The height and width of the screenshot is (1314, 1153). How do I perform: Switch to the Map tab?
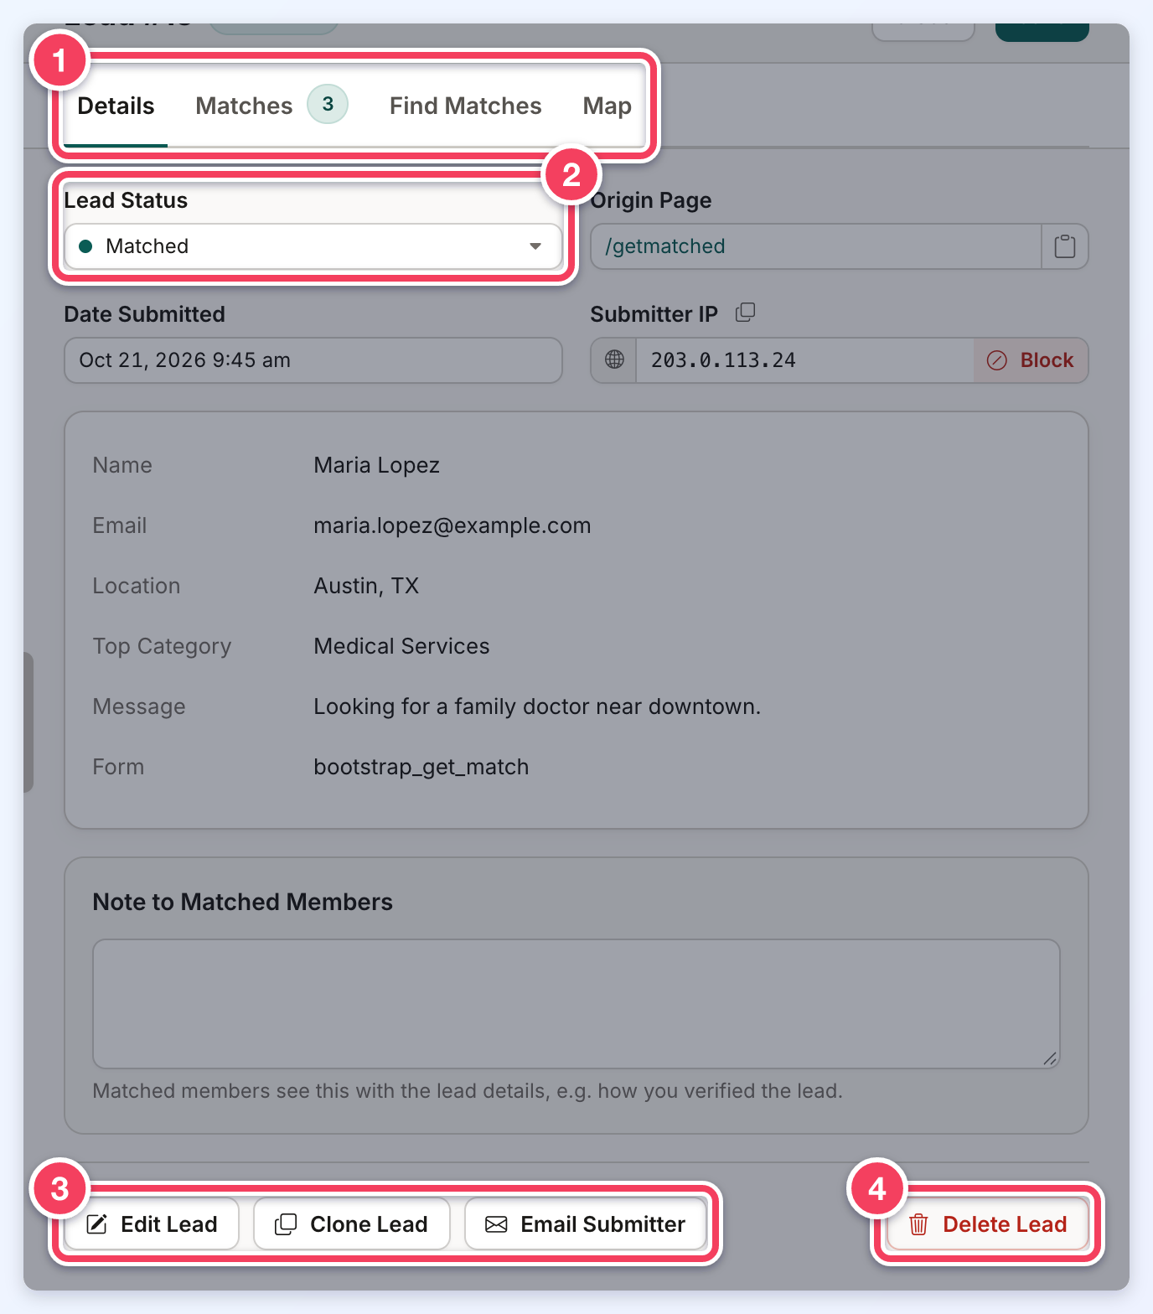click(608, 106)
